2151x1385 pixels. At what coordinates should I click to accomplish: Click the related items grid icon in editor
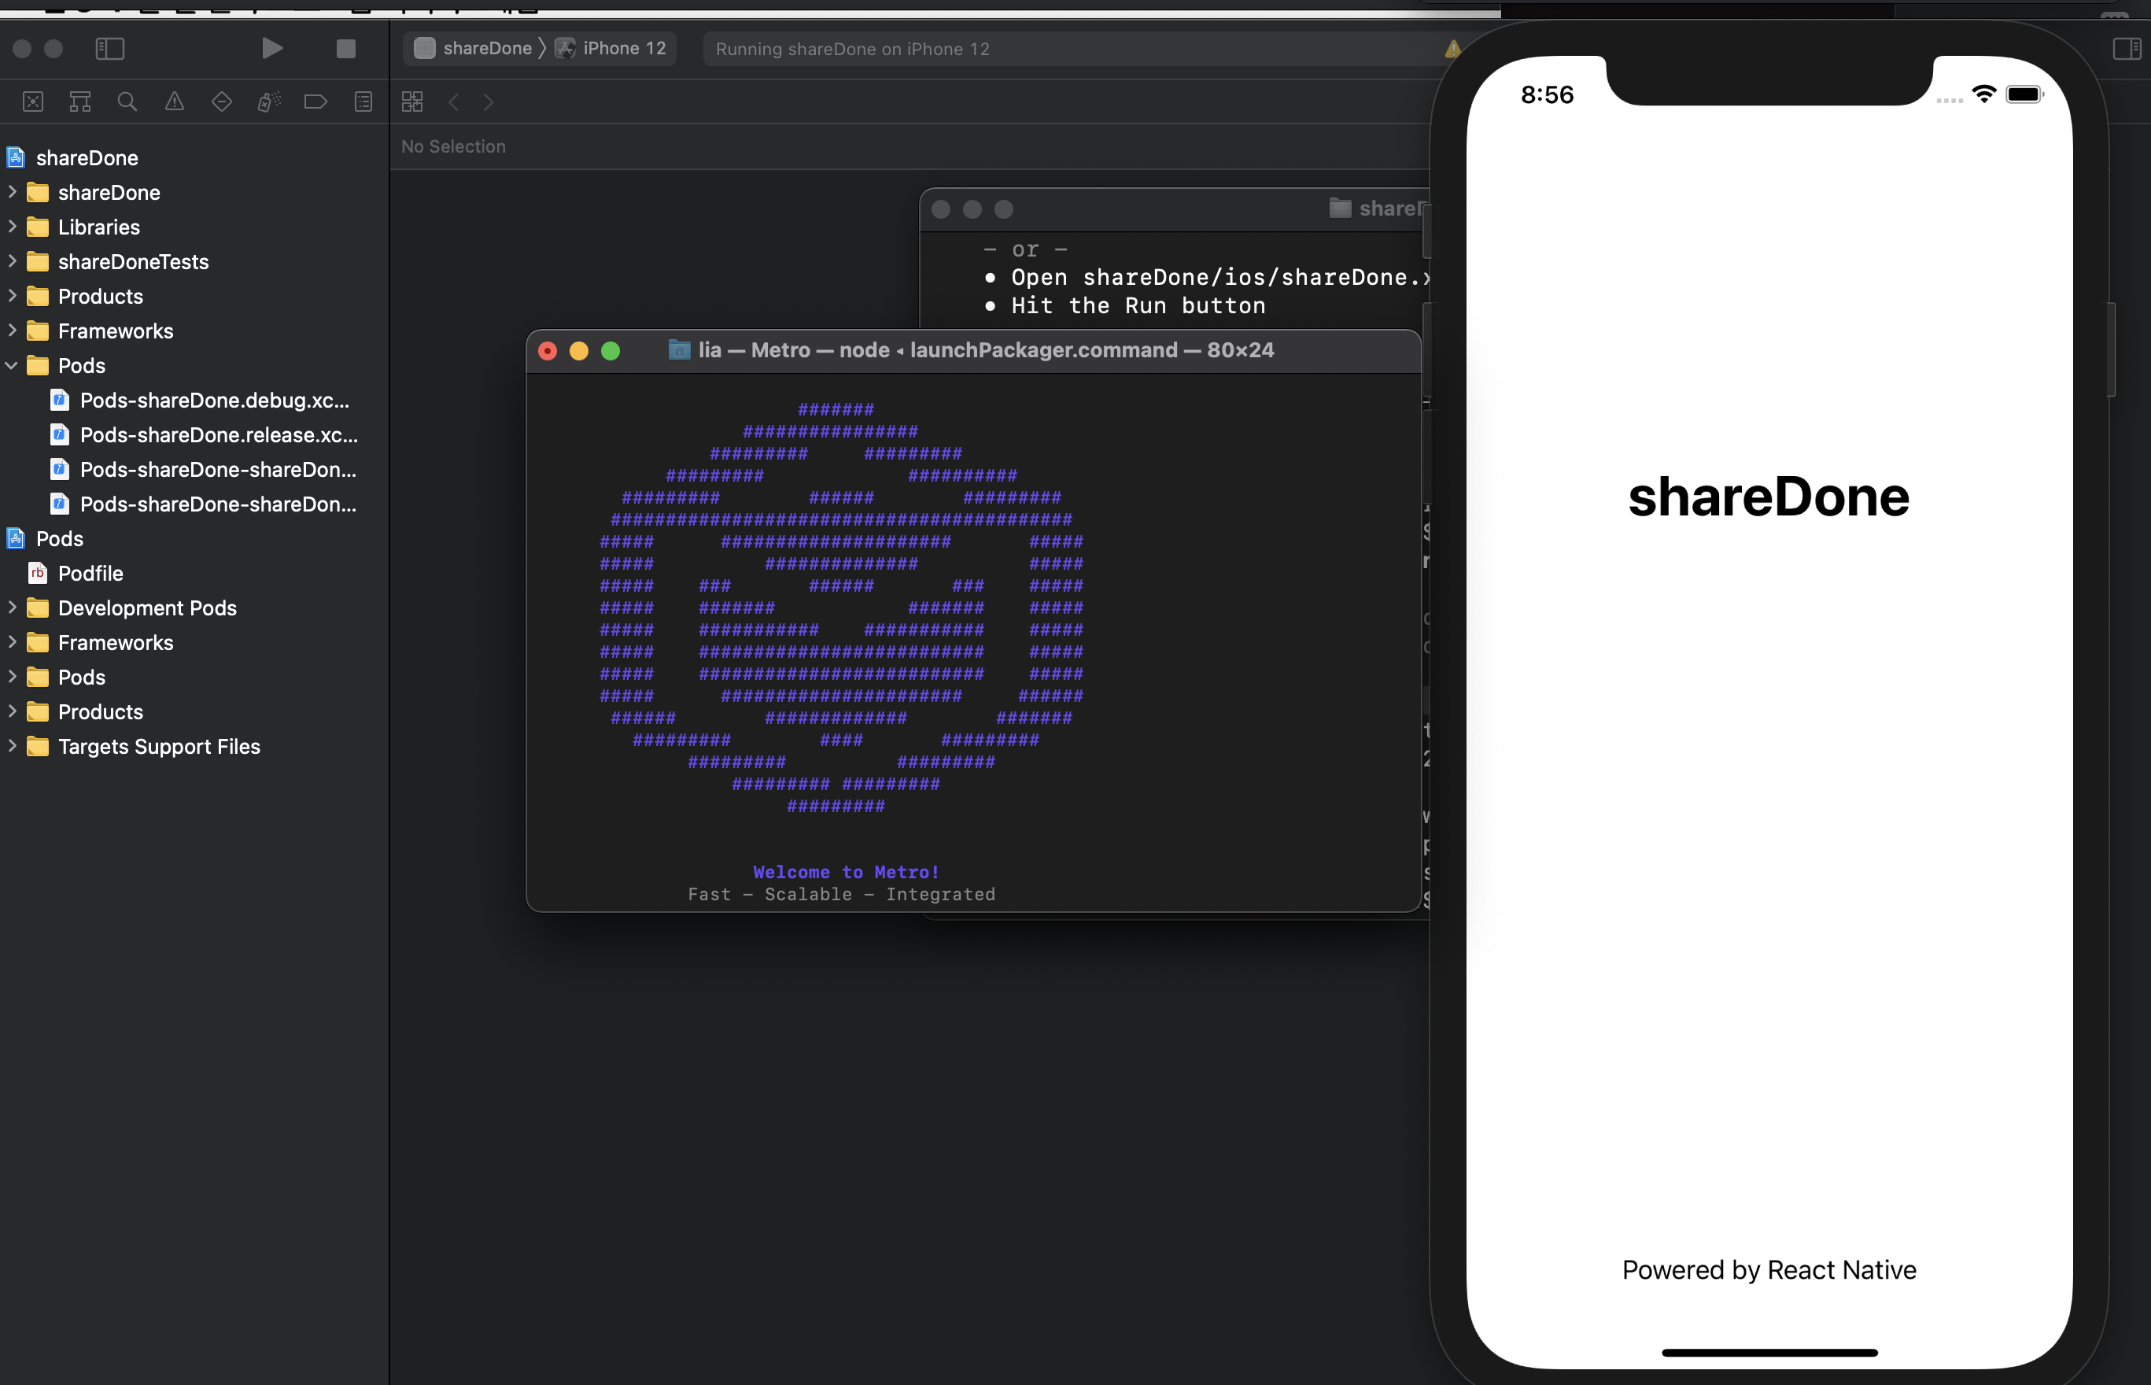(x=412, y=102)
